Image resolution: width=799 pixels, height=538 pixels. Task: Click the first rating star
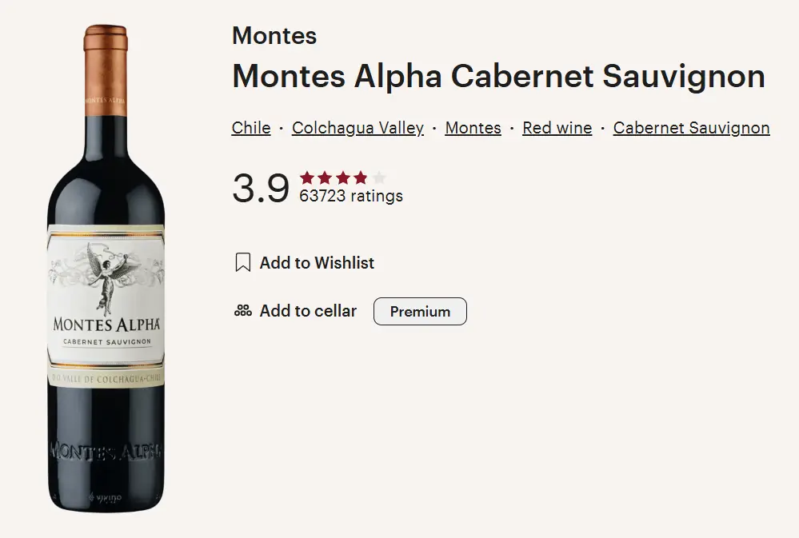point(307,177)
